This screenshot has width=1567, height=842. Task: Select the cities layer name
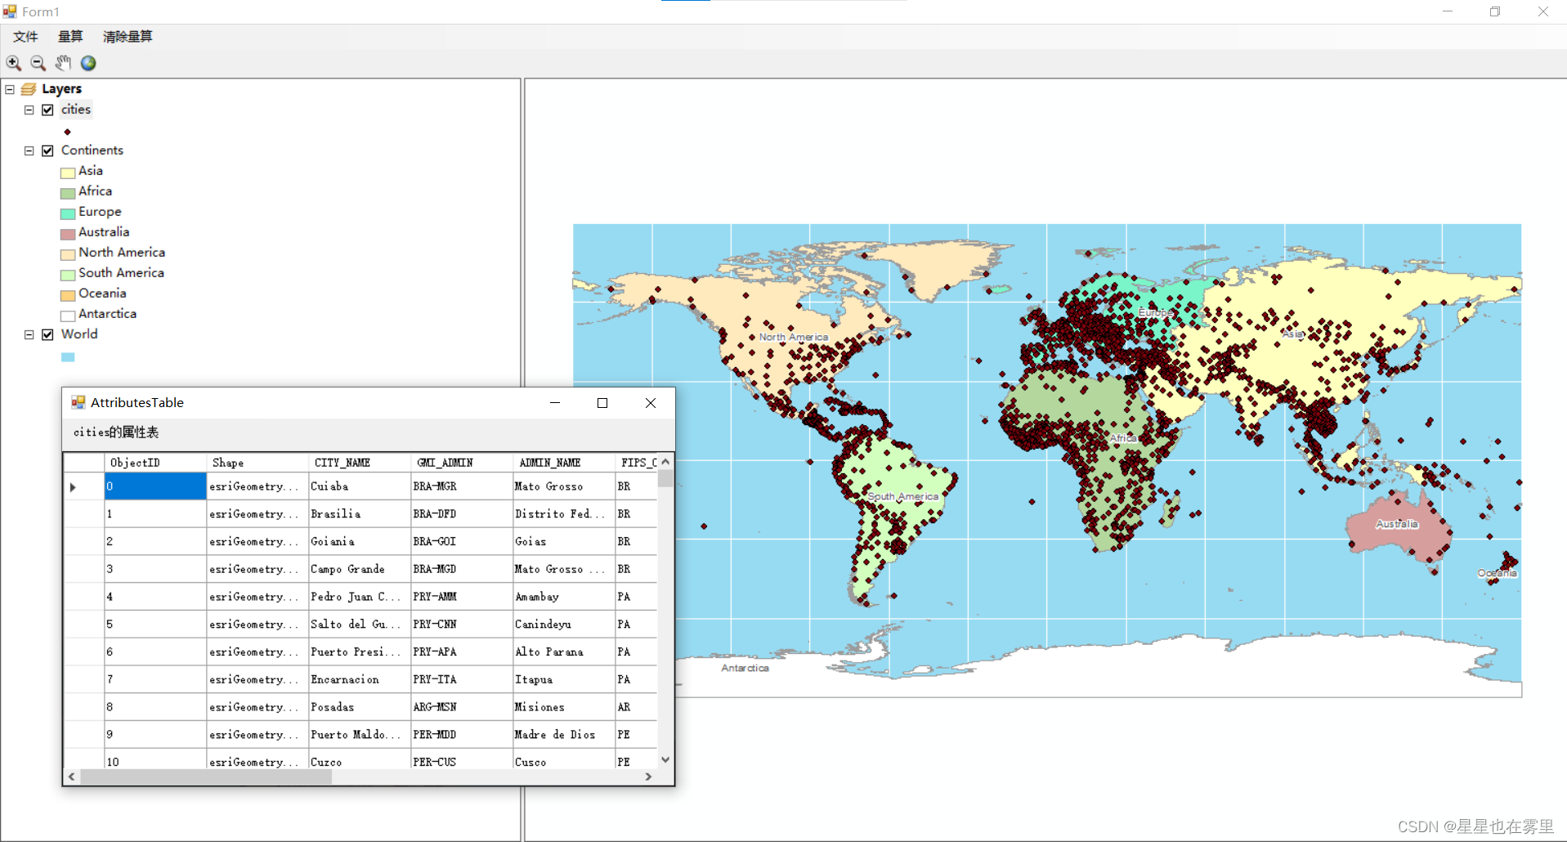click(x=76, y=110)
